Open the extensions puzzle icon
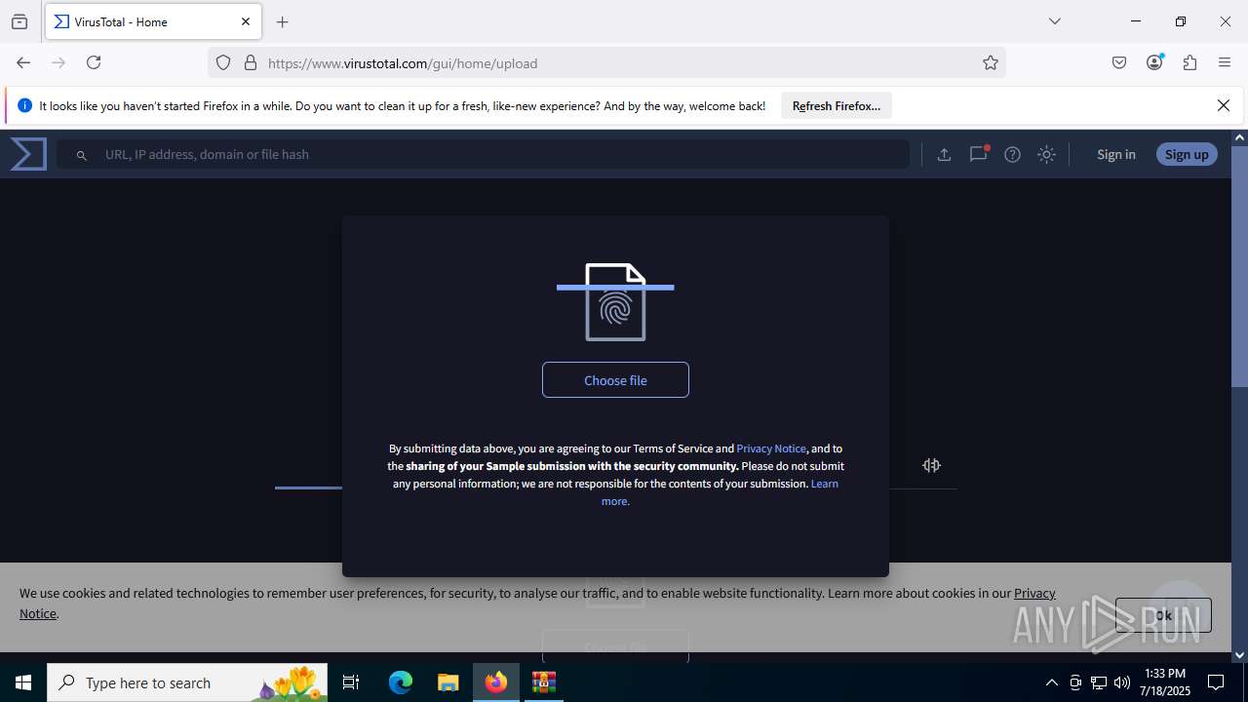This screenshot has width=1248, height=702. point(1189,62)
